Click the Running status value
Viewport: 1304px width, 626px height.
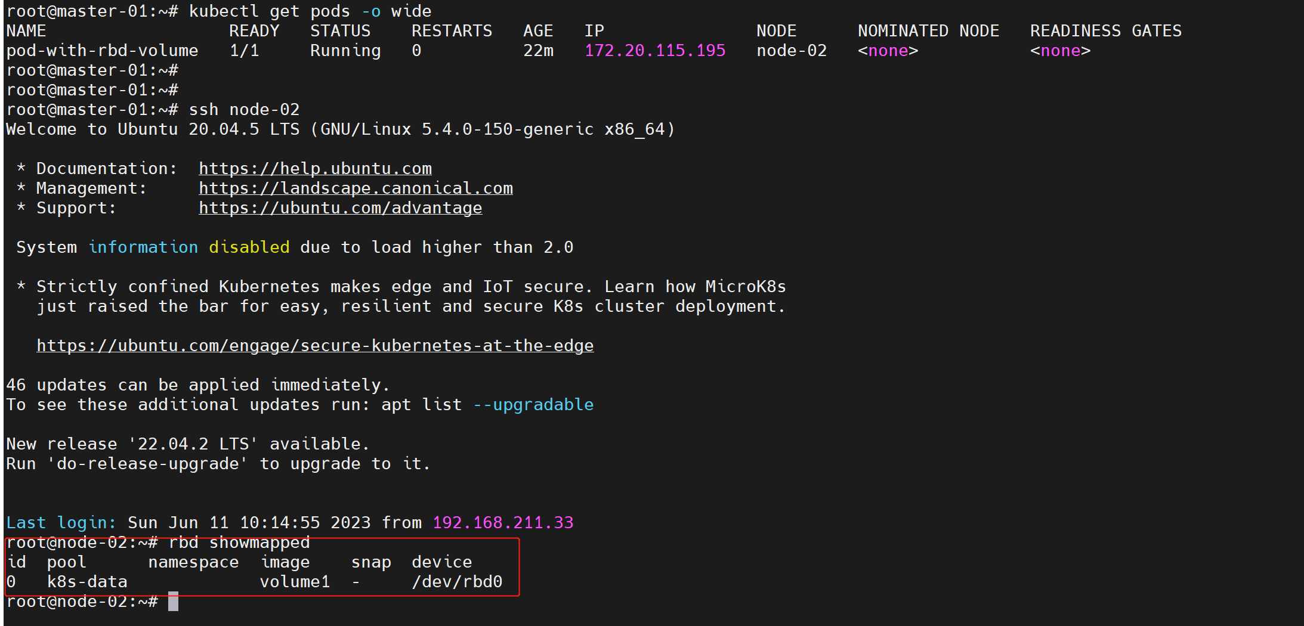point(345,51)
